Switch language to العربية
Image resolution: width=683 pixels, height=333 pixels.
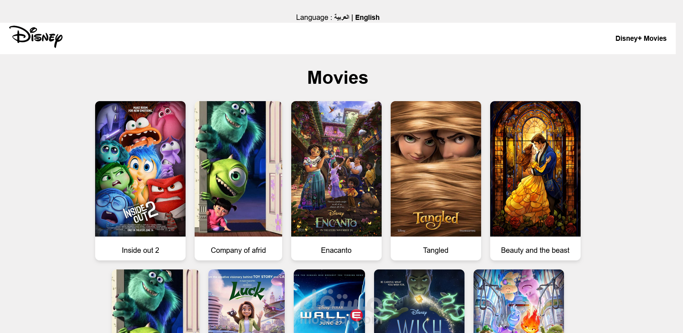coord(341,17)
